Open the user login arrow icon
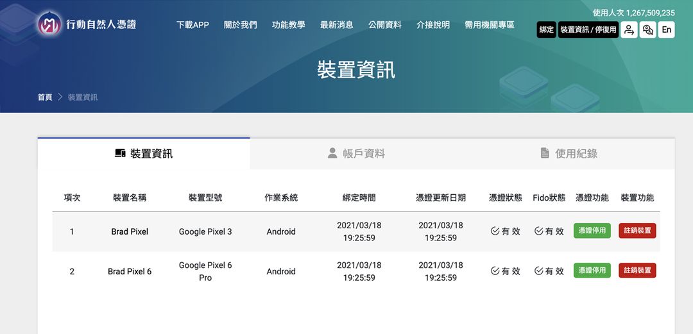This screenshot has height=334, width=693. (x=629, y=29)
